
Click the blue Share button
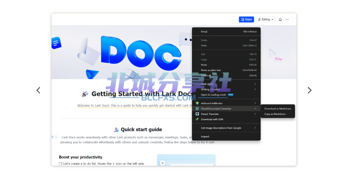(246, 19)
